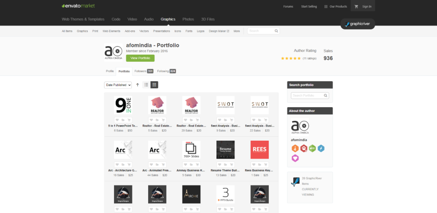
Task: Open the Presentations category link
Action: click(x=161, y=31)
